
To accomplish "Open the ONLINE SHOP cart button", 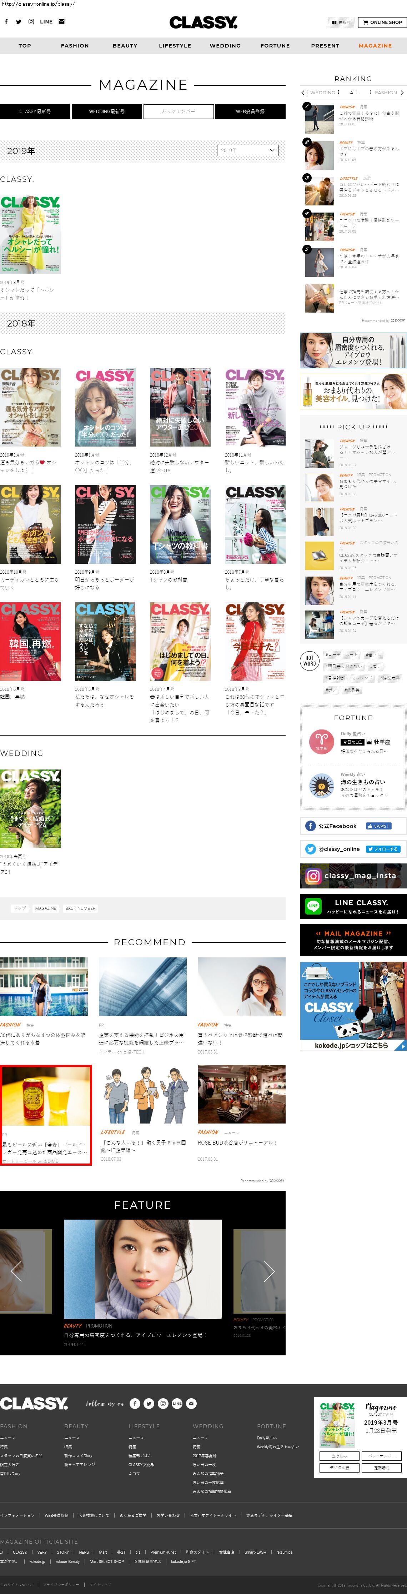I will coord(382,22).
